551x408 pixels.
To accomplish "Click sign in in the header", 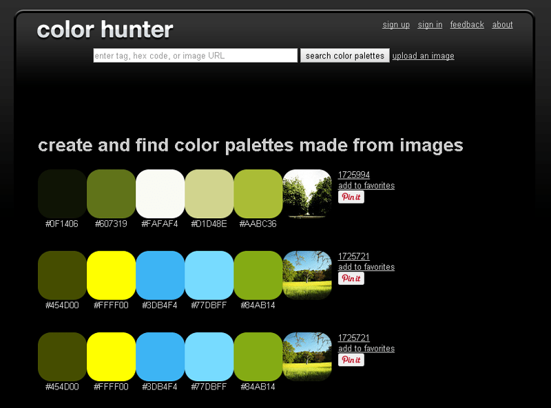I will 430,24.
